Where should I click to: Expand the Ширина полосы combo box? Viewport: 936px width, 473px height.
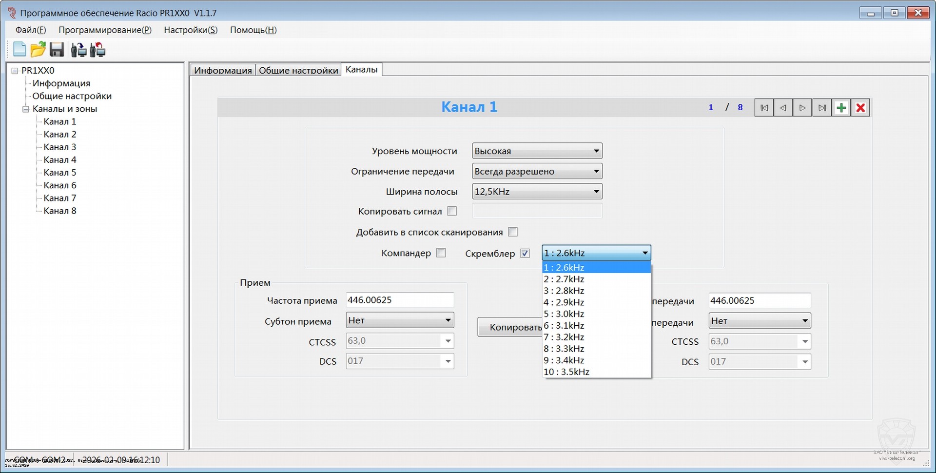[x=537, y=192]
